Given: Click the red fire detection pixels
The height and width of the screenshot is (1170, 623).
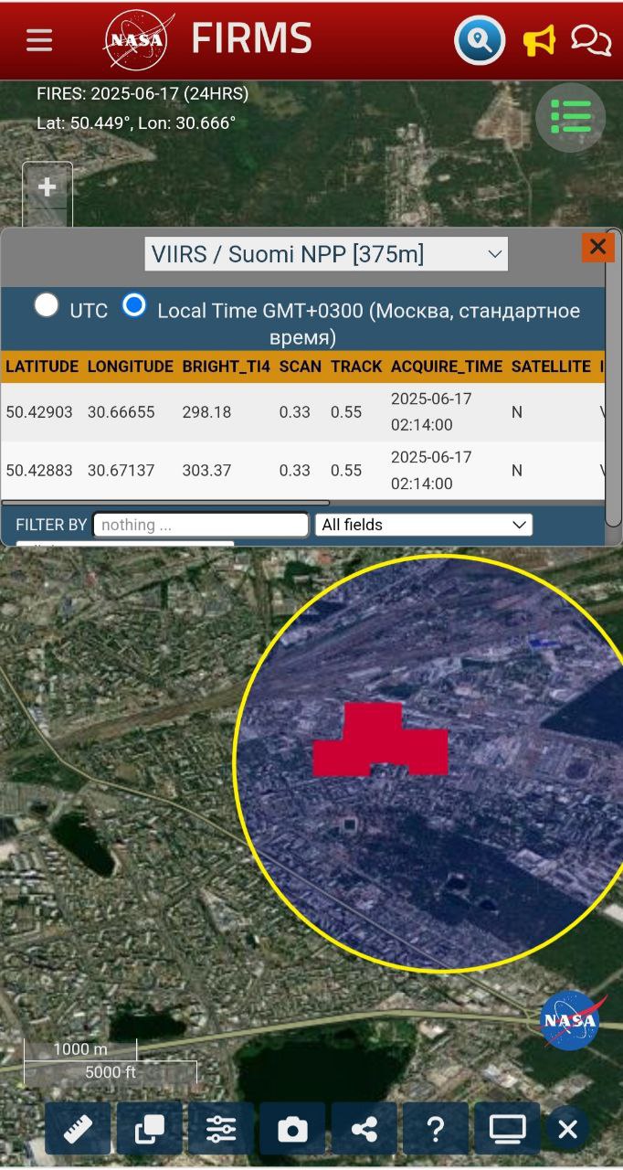Looking at the screenshot, I should [381, 741].
